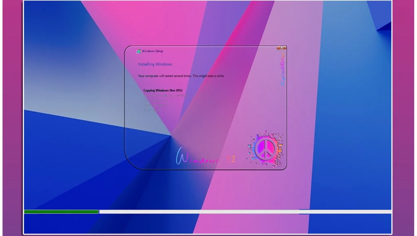Click the 'Your computer will restart several times' message
This screenshot has width=417, height=236.
click(x=181, y=76)
